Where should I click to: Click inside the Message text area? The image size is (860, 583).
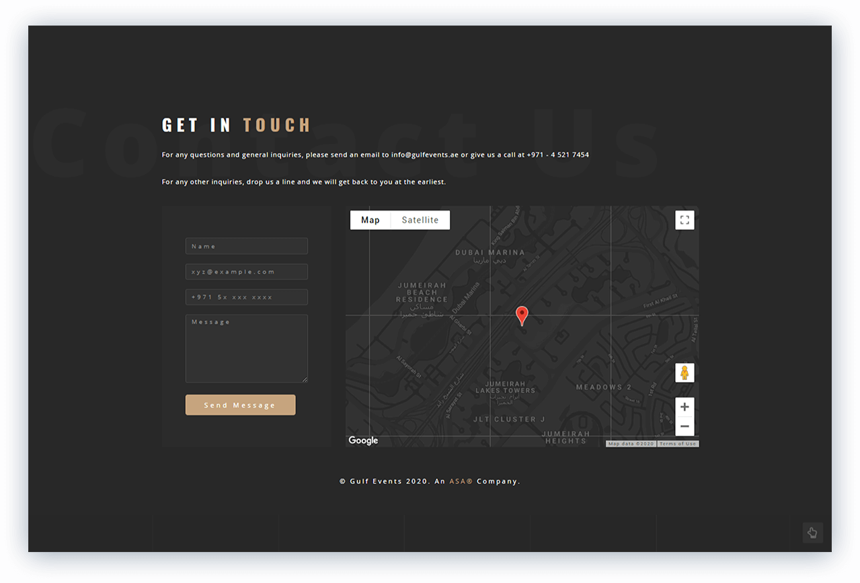tap(246, 348)
